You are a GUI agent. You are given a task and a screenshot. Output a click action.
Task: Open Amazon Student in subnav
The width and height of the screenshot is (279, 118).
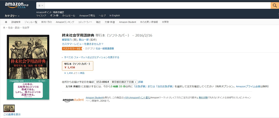(x=128, y=22)
